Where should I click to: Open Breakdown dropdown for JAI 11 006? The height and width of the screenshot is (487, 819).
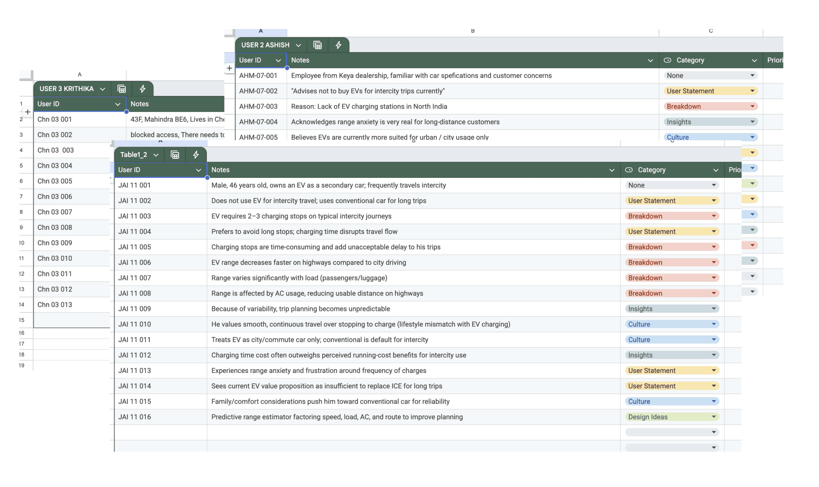coord(672,262)
